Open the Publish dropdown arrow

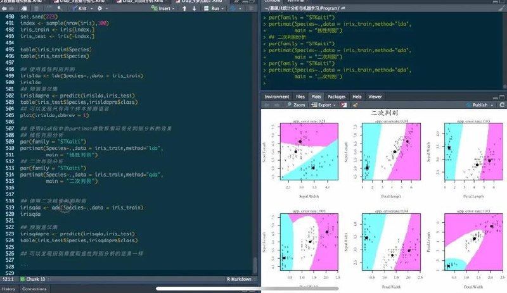(492, 105)
